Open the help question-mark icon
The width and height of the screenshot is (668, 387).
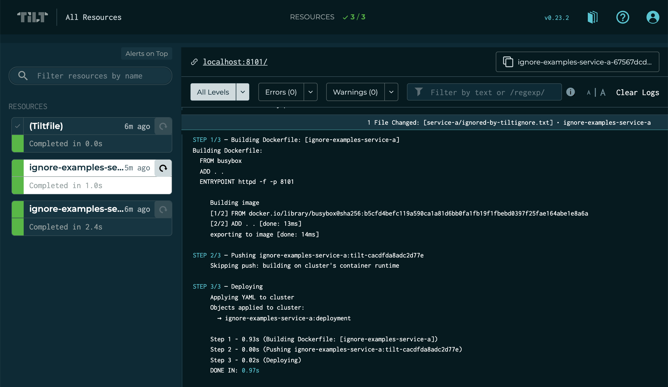[623, 17]
